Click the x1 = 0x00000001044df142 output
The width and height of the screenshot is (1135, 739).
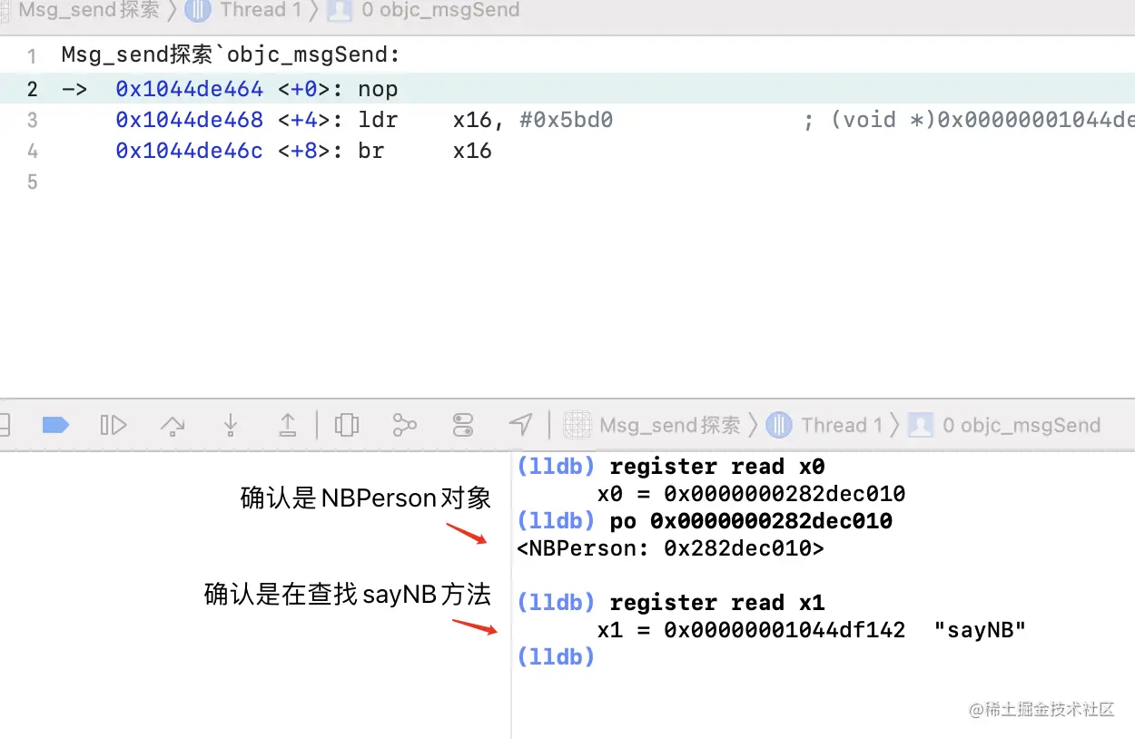coord(751,630)
